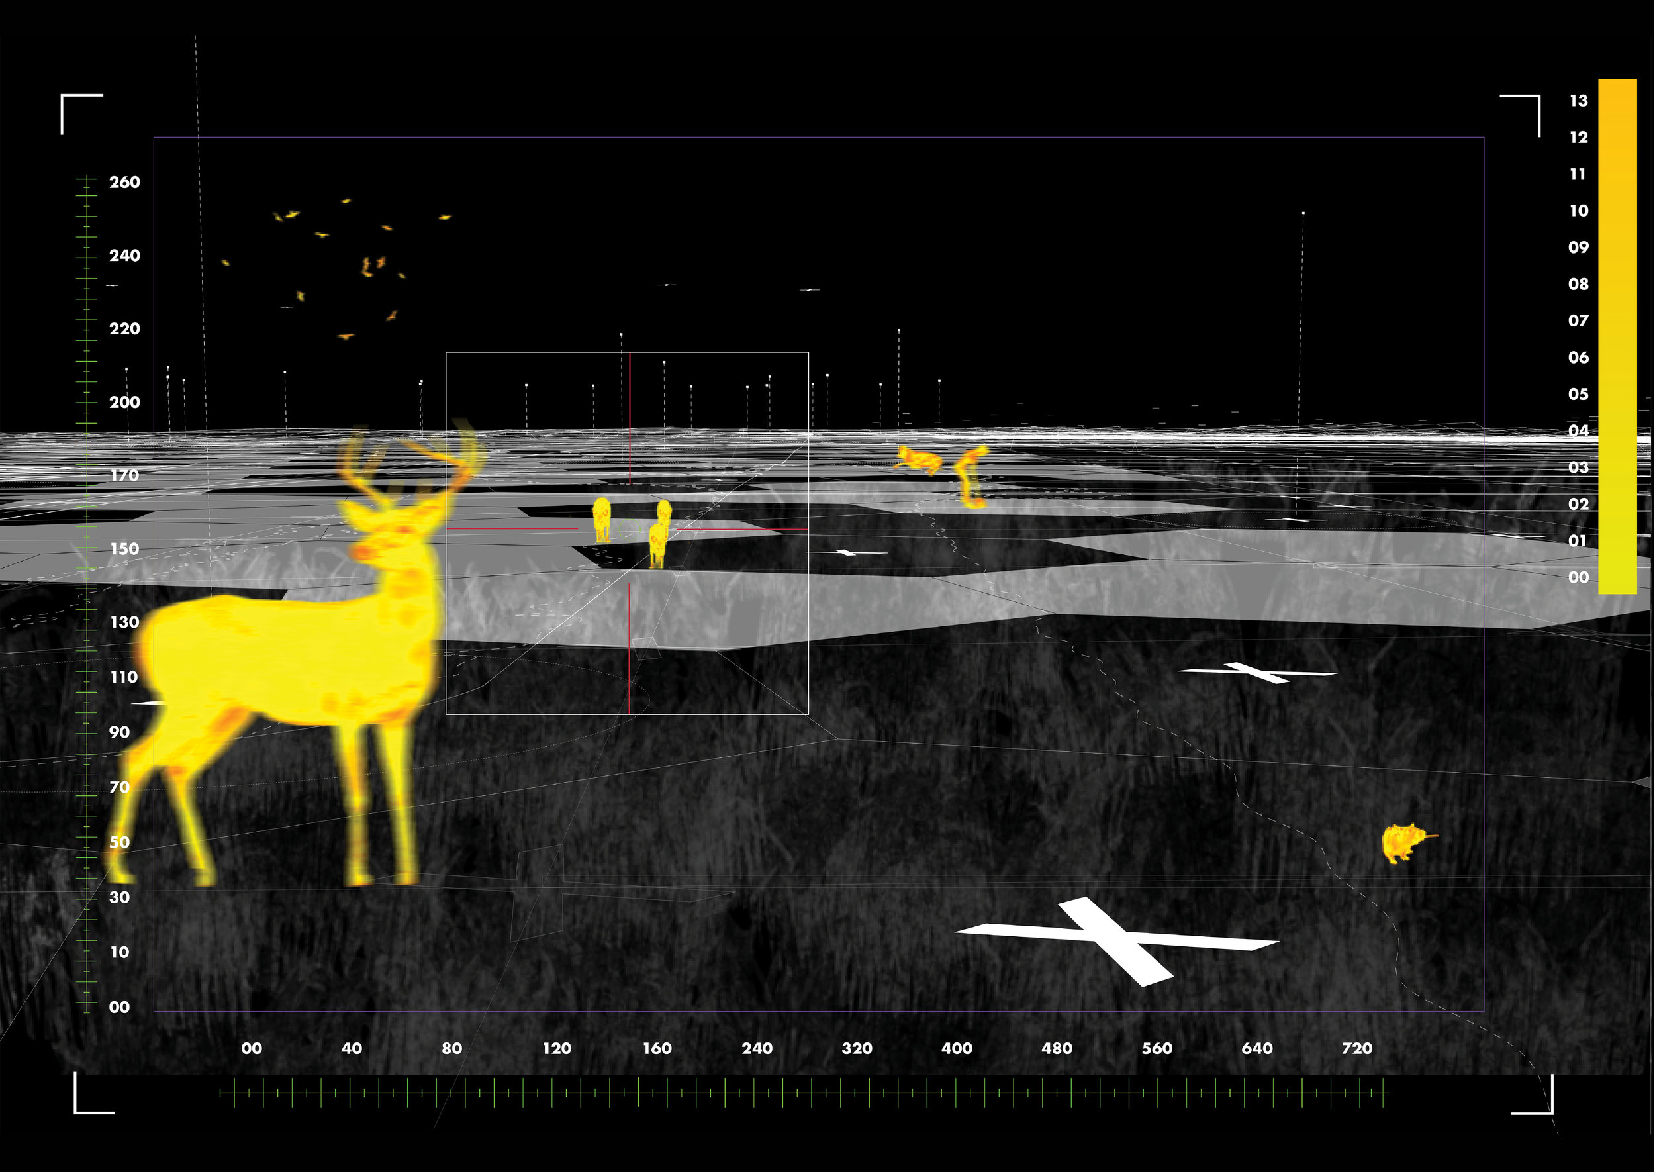The height and width of the screenshot is (1172, 1655).
Task: Select the top-left white corner bracket
Action: 81,114
